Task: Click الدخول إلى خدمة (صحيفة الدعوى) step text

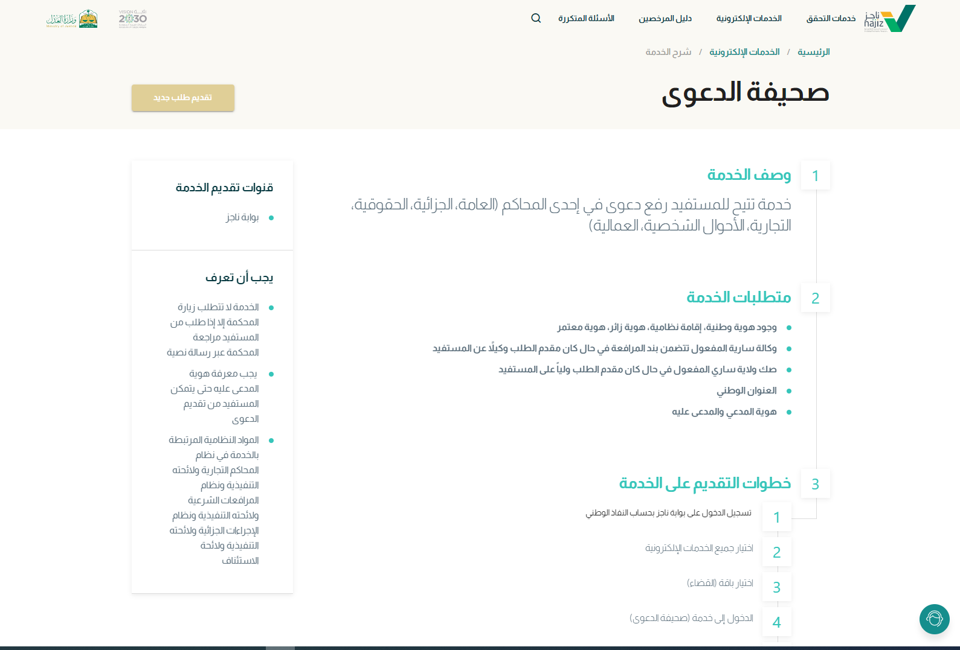Action: (x=692, y=618)
